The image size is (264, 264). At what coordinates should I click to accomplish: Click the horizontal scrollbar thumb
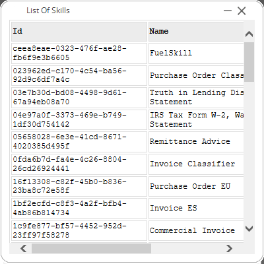pos(91,249)
